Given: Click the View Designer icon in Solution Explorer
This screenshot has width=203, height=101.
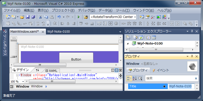Looking at the screenshot, I should coord(154,37).
